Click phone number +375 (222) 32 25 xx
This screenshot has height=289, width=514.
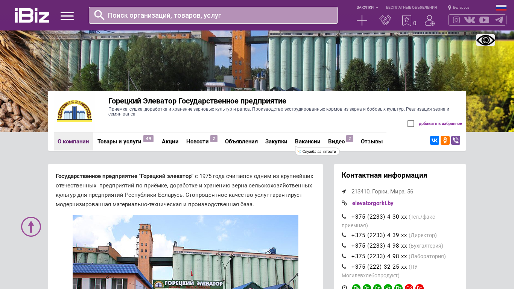click(379, 267)
